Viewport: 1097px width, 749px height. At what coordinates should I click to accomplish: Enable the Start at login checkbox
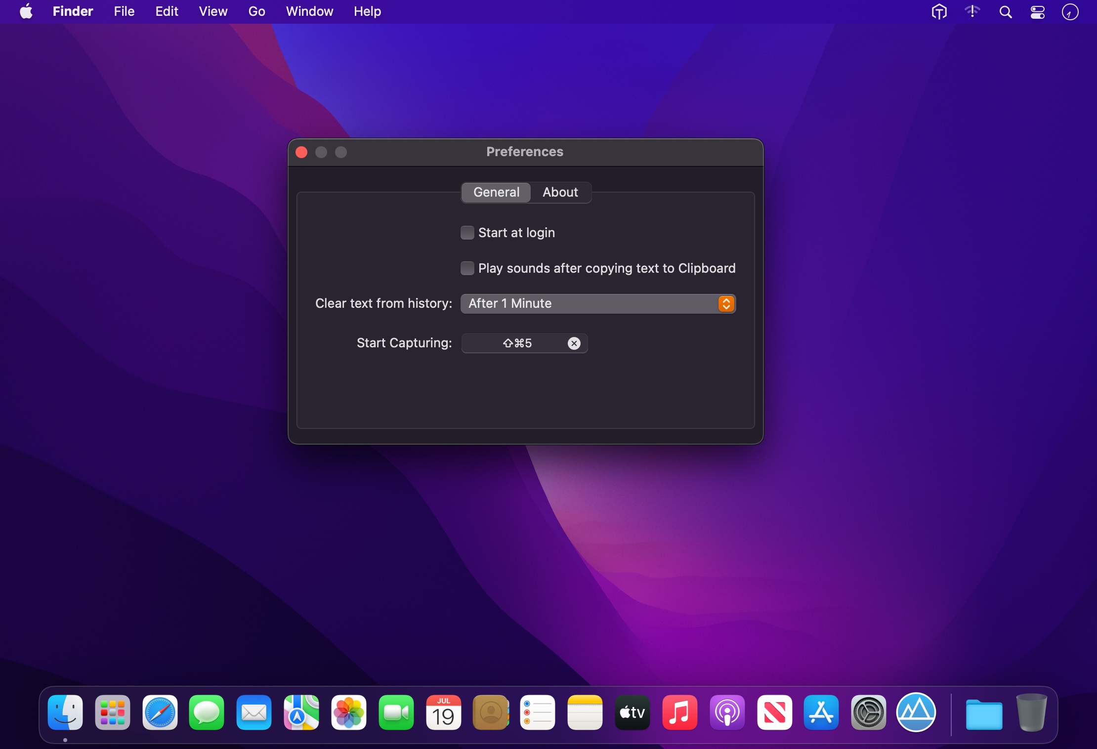(467, 233)
